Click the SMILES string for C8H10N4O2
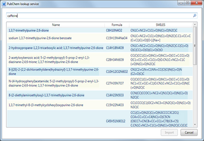 coord(154,30)
